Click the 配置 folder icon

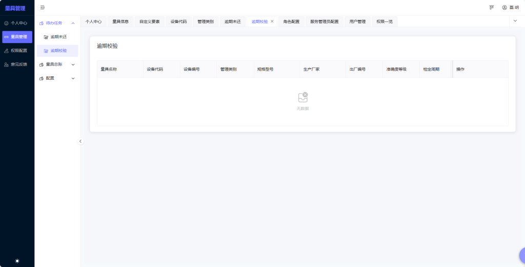tap(42, 79)
